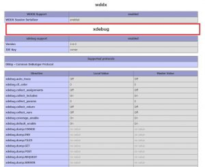Click the xdebug.dump.SERVER directive name
Viewport: 205px width, 167px height.
[x=20, y=163]
